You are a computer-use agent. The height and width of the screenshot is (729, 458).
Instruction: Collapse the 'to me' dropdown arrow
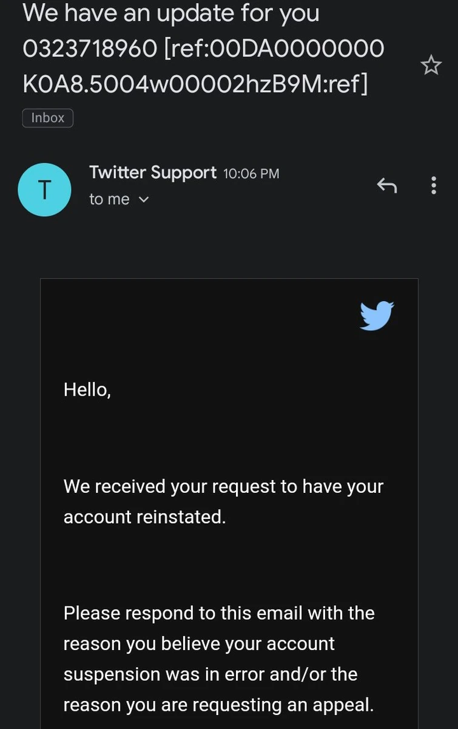tap(144, 199)
